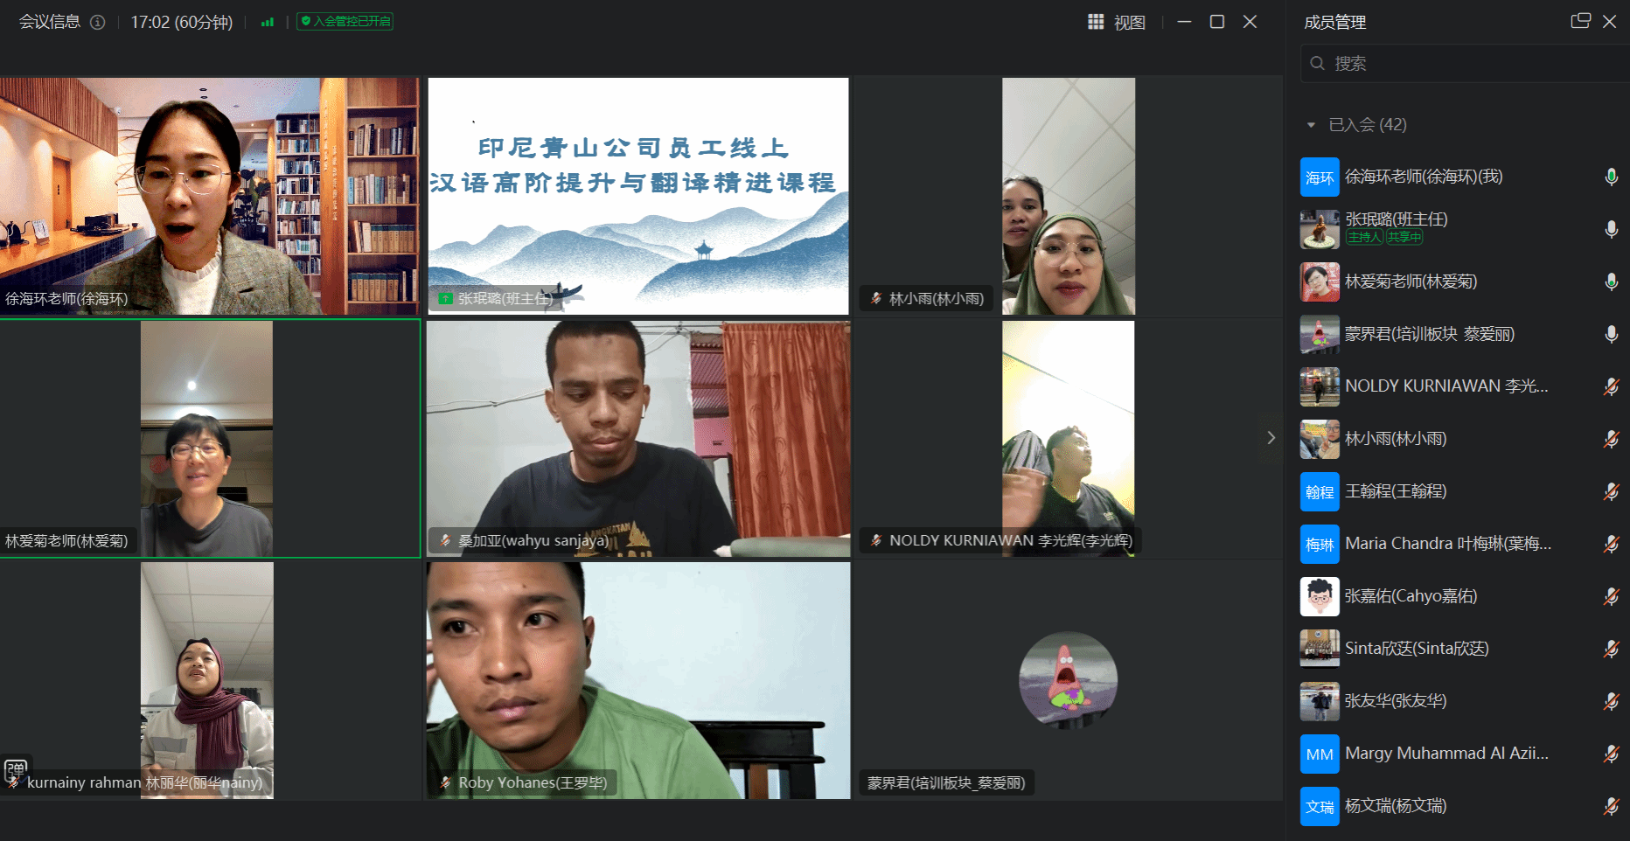Image resolution: width=1630 pixels, height=841 pixels.
Task: Show next page of video tiles
Action: click(1271, 437)
